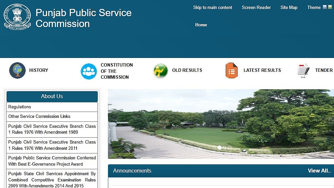This screenshot has width=334, height=188.
Task: Go to first carousel slide dot
Action: (x=214, y=148)
